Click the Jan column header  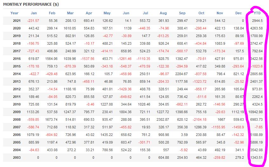pos(34,13)
